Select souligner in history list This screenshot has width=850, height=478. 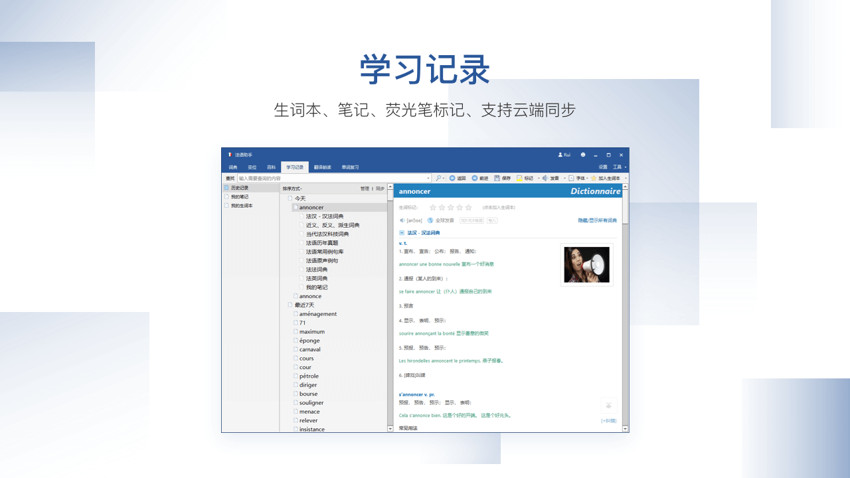coord(311,402)
